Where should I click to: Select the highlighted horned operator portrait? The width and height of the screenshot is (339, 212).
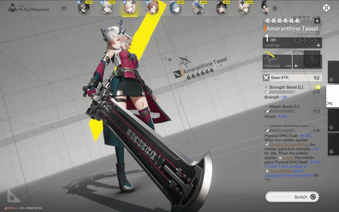pyautogui.click(x=130, y=7)
